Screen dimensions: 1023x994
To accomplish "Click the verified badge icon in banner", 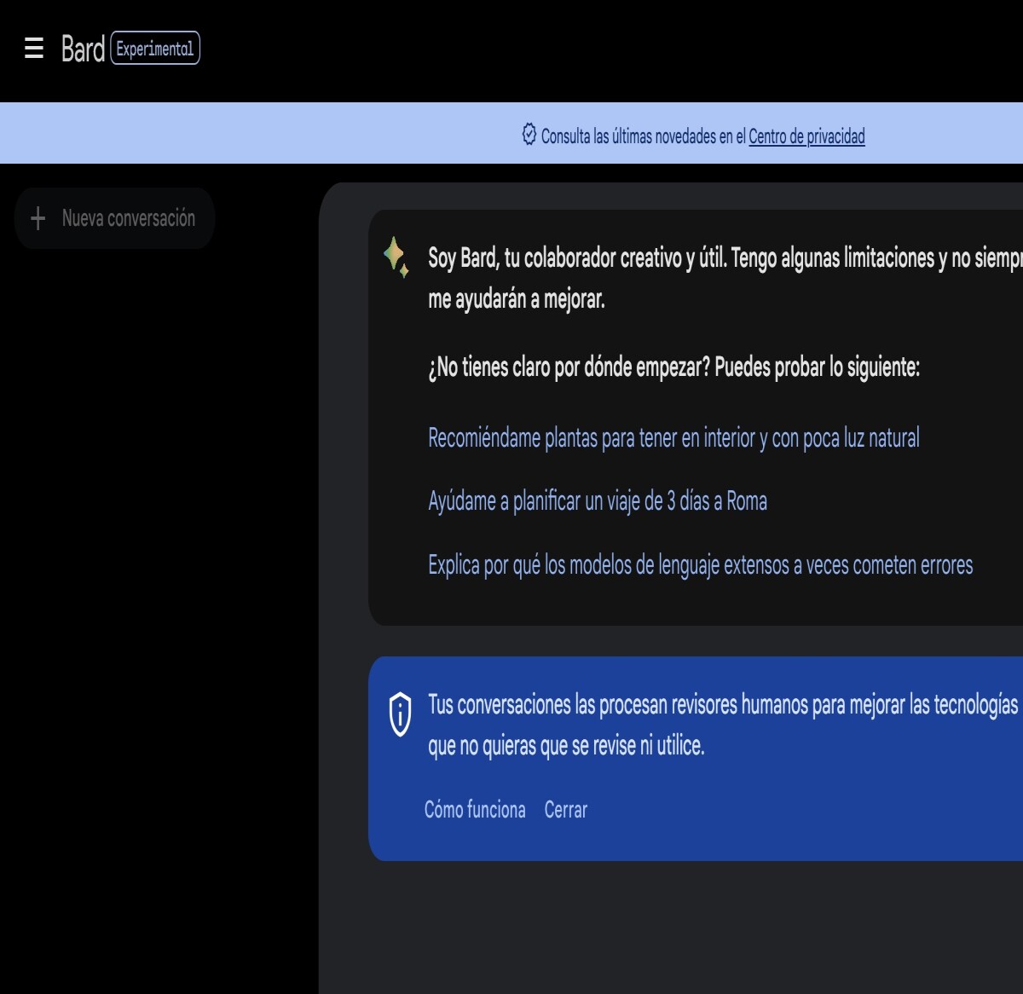I will click(529, 134).
